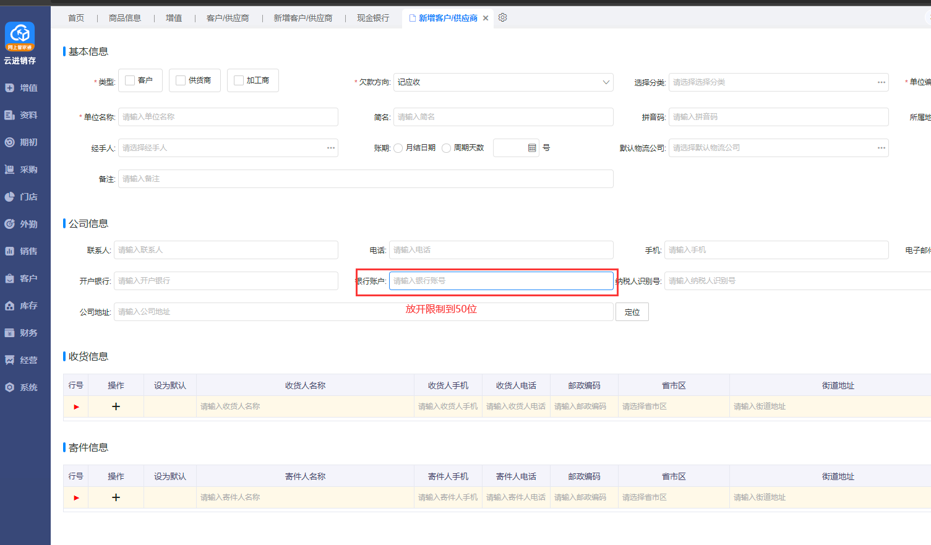
Task: Open the 经营 sidebar icon
Action: click(10, 360)
